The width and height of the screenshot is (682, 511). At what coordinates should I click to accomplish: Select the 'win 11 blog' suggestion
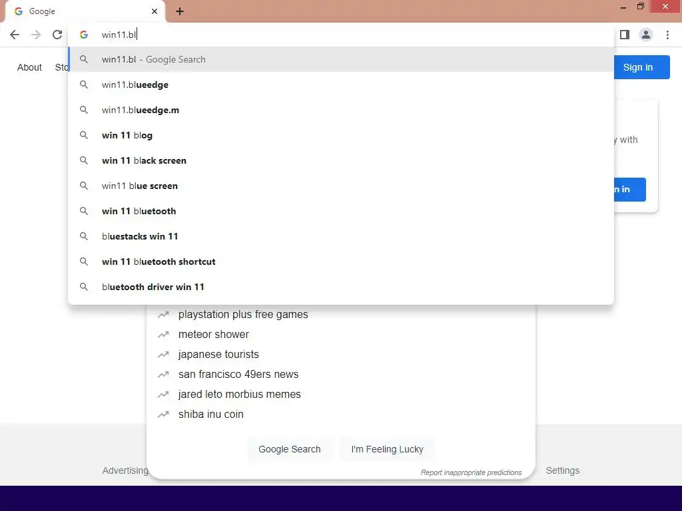pos(341,135)
